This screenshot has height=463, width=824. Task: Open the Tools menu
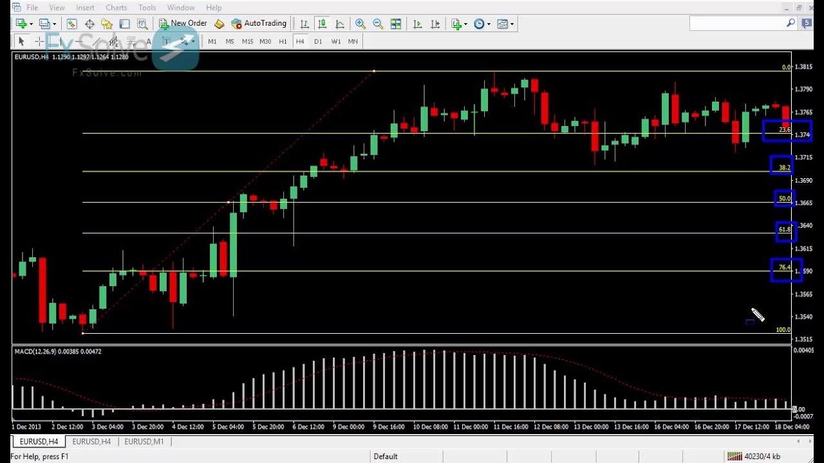point(147,8)
